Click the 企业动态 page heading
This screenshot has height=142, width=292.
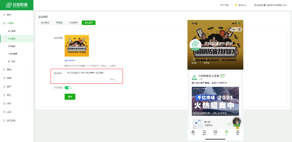point(43,17)
